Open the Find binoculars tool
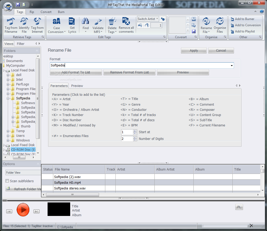267x231 pixels. pos(86,25)
